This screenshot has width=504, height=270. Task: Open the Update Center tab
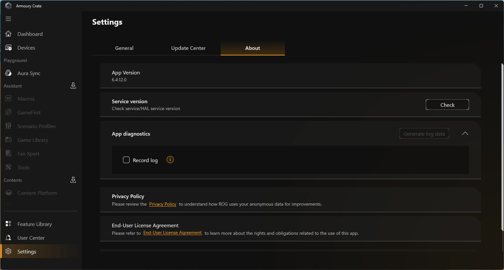188,48
